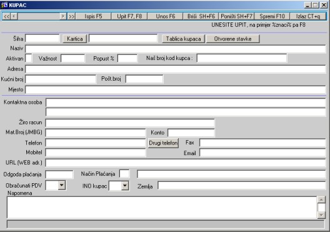330x232 pixels.
Task: Click the Napomena text area
Action: pyautogui.click(x=162, y=208)
